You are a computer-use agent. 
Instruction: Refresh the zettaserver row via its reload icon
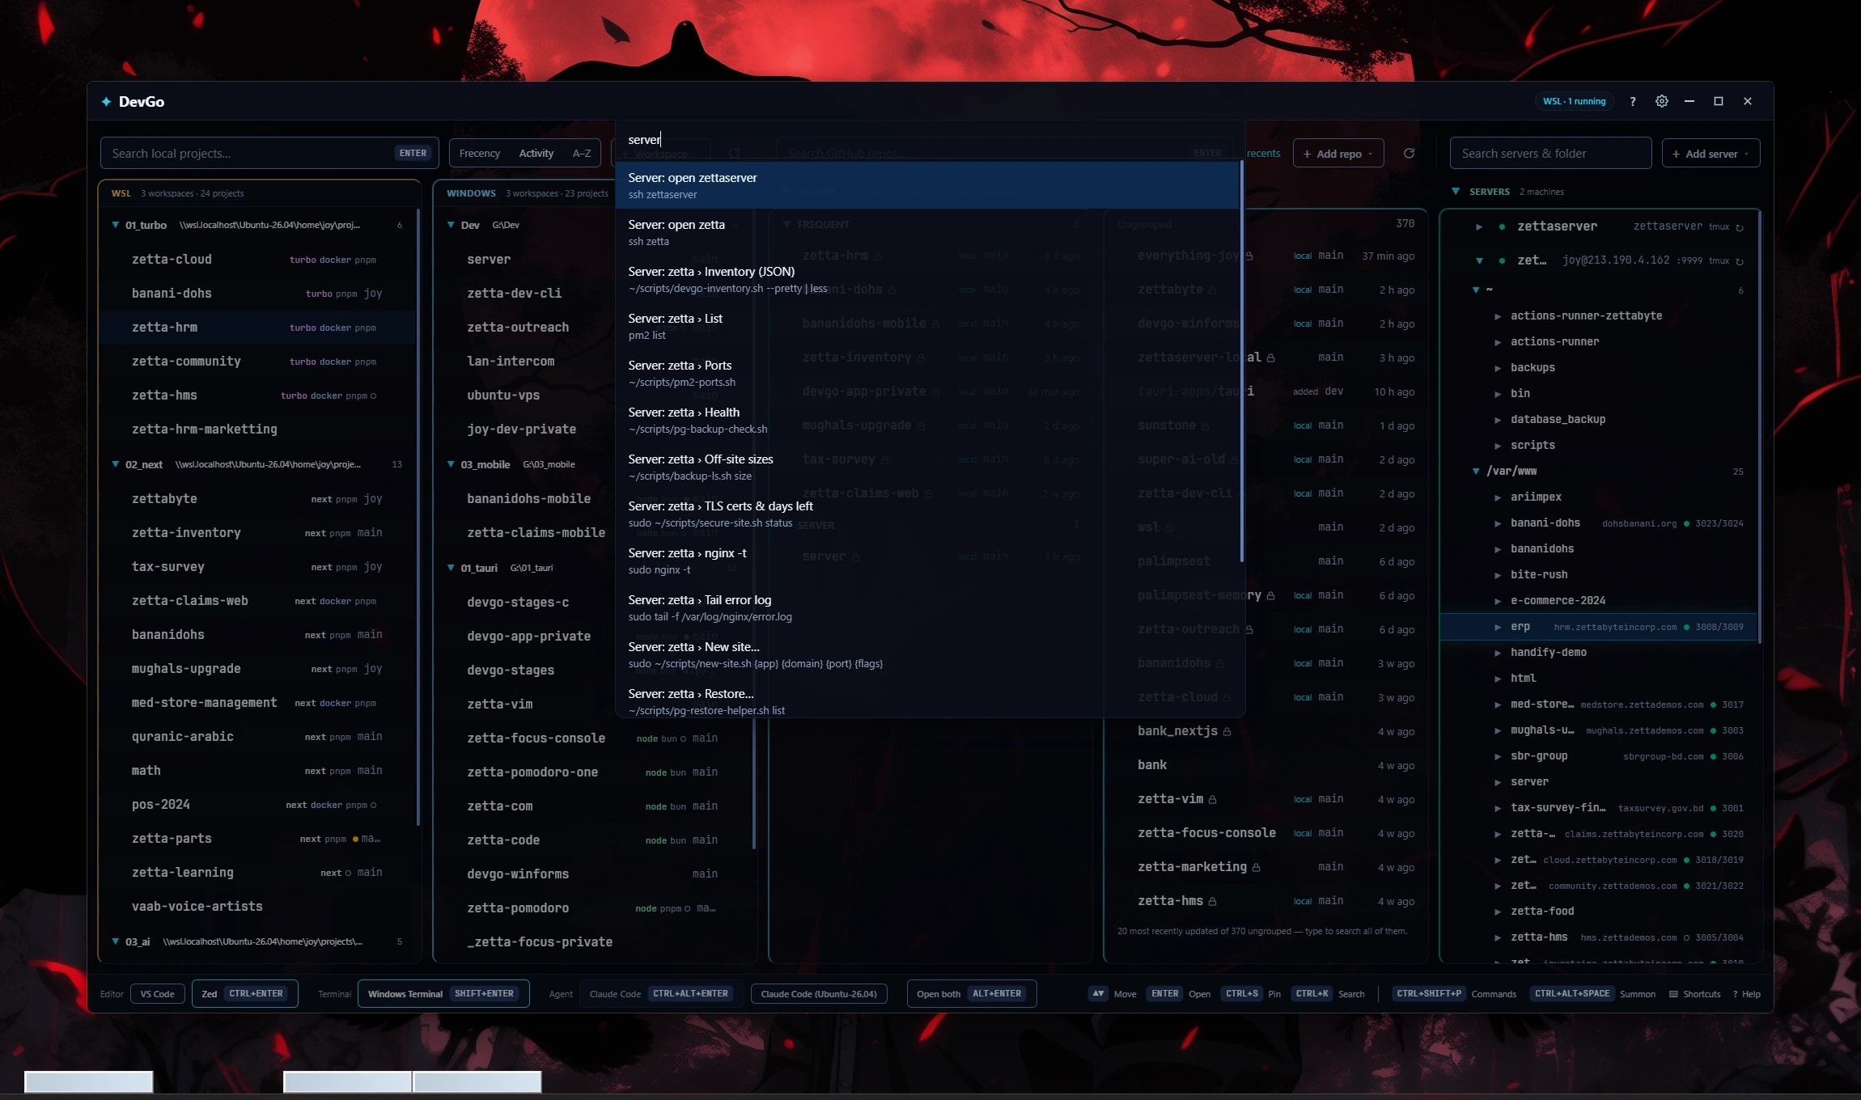(1740, 227)
